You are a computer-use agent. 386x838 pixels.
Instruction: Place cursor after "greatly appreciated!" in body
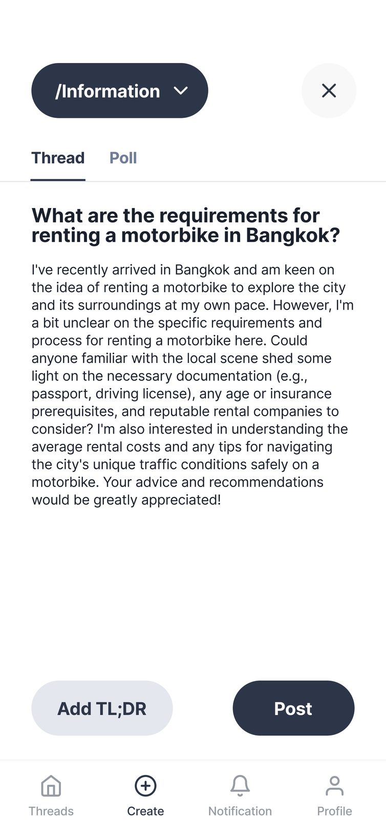point(222,500)
